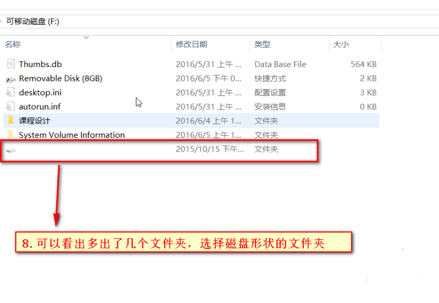Select the desktop.ini file name
Screen dimensions: 439x303
pyautogui.click(x=40, y=92)
